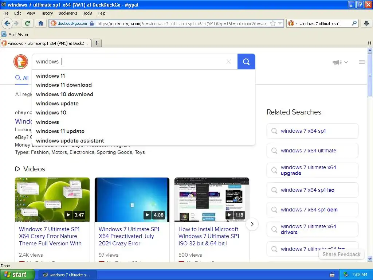Click the magnifier in the browser search box

point(354,23)
